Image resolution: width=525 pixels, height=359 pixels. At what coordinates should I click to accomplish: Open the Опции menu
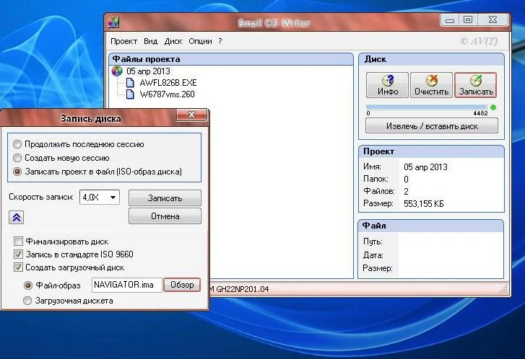(200, 41)
